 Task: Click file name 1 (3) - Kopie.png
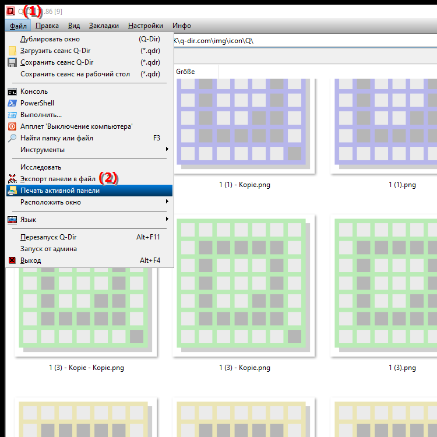click(245, 368)
